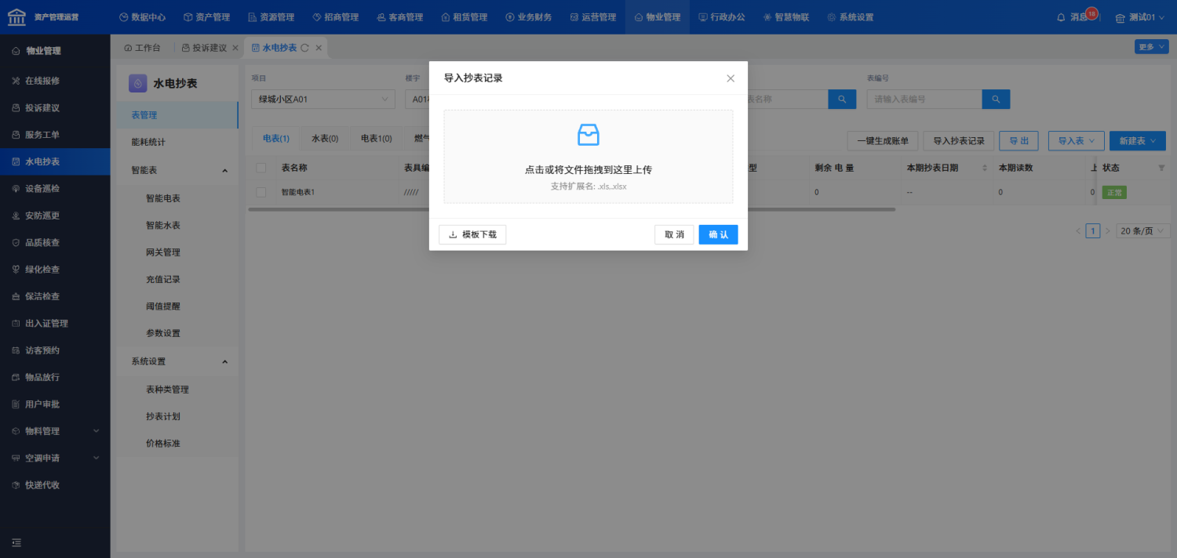The width and height of the screenshot is (1177, 558).
Task: Open the 项目 dropdown 绿城小区A01
Action: coord(323,100)
